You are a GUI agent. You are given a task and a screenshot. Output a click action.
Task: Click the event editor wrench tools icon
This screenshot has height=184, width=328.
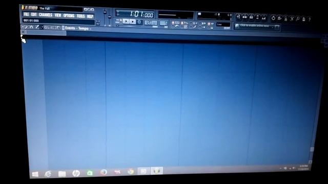coord(27,27)
